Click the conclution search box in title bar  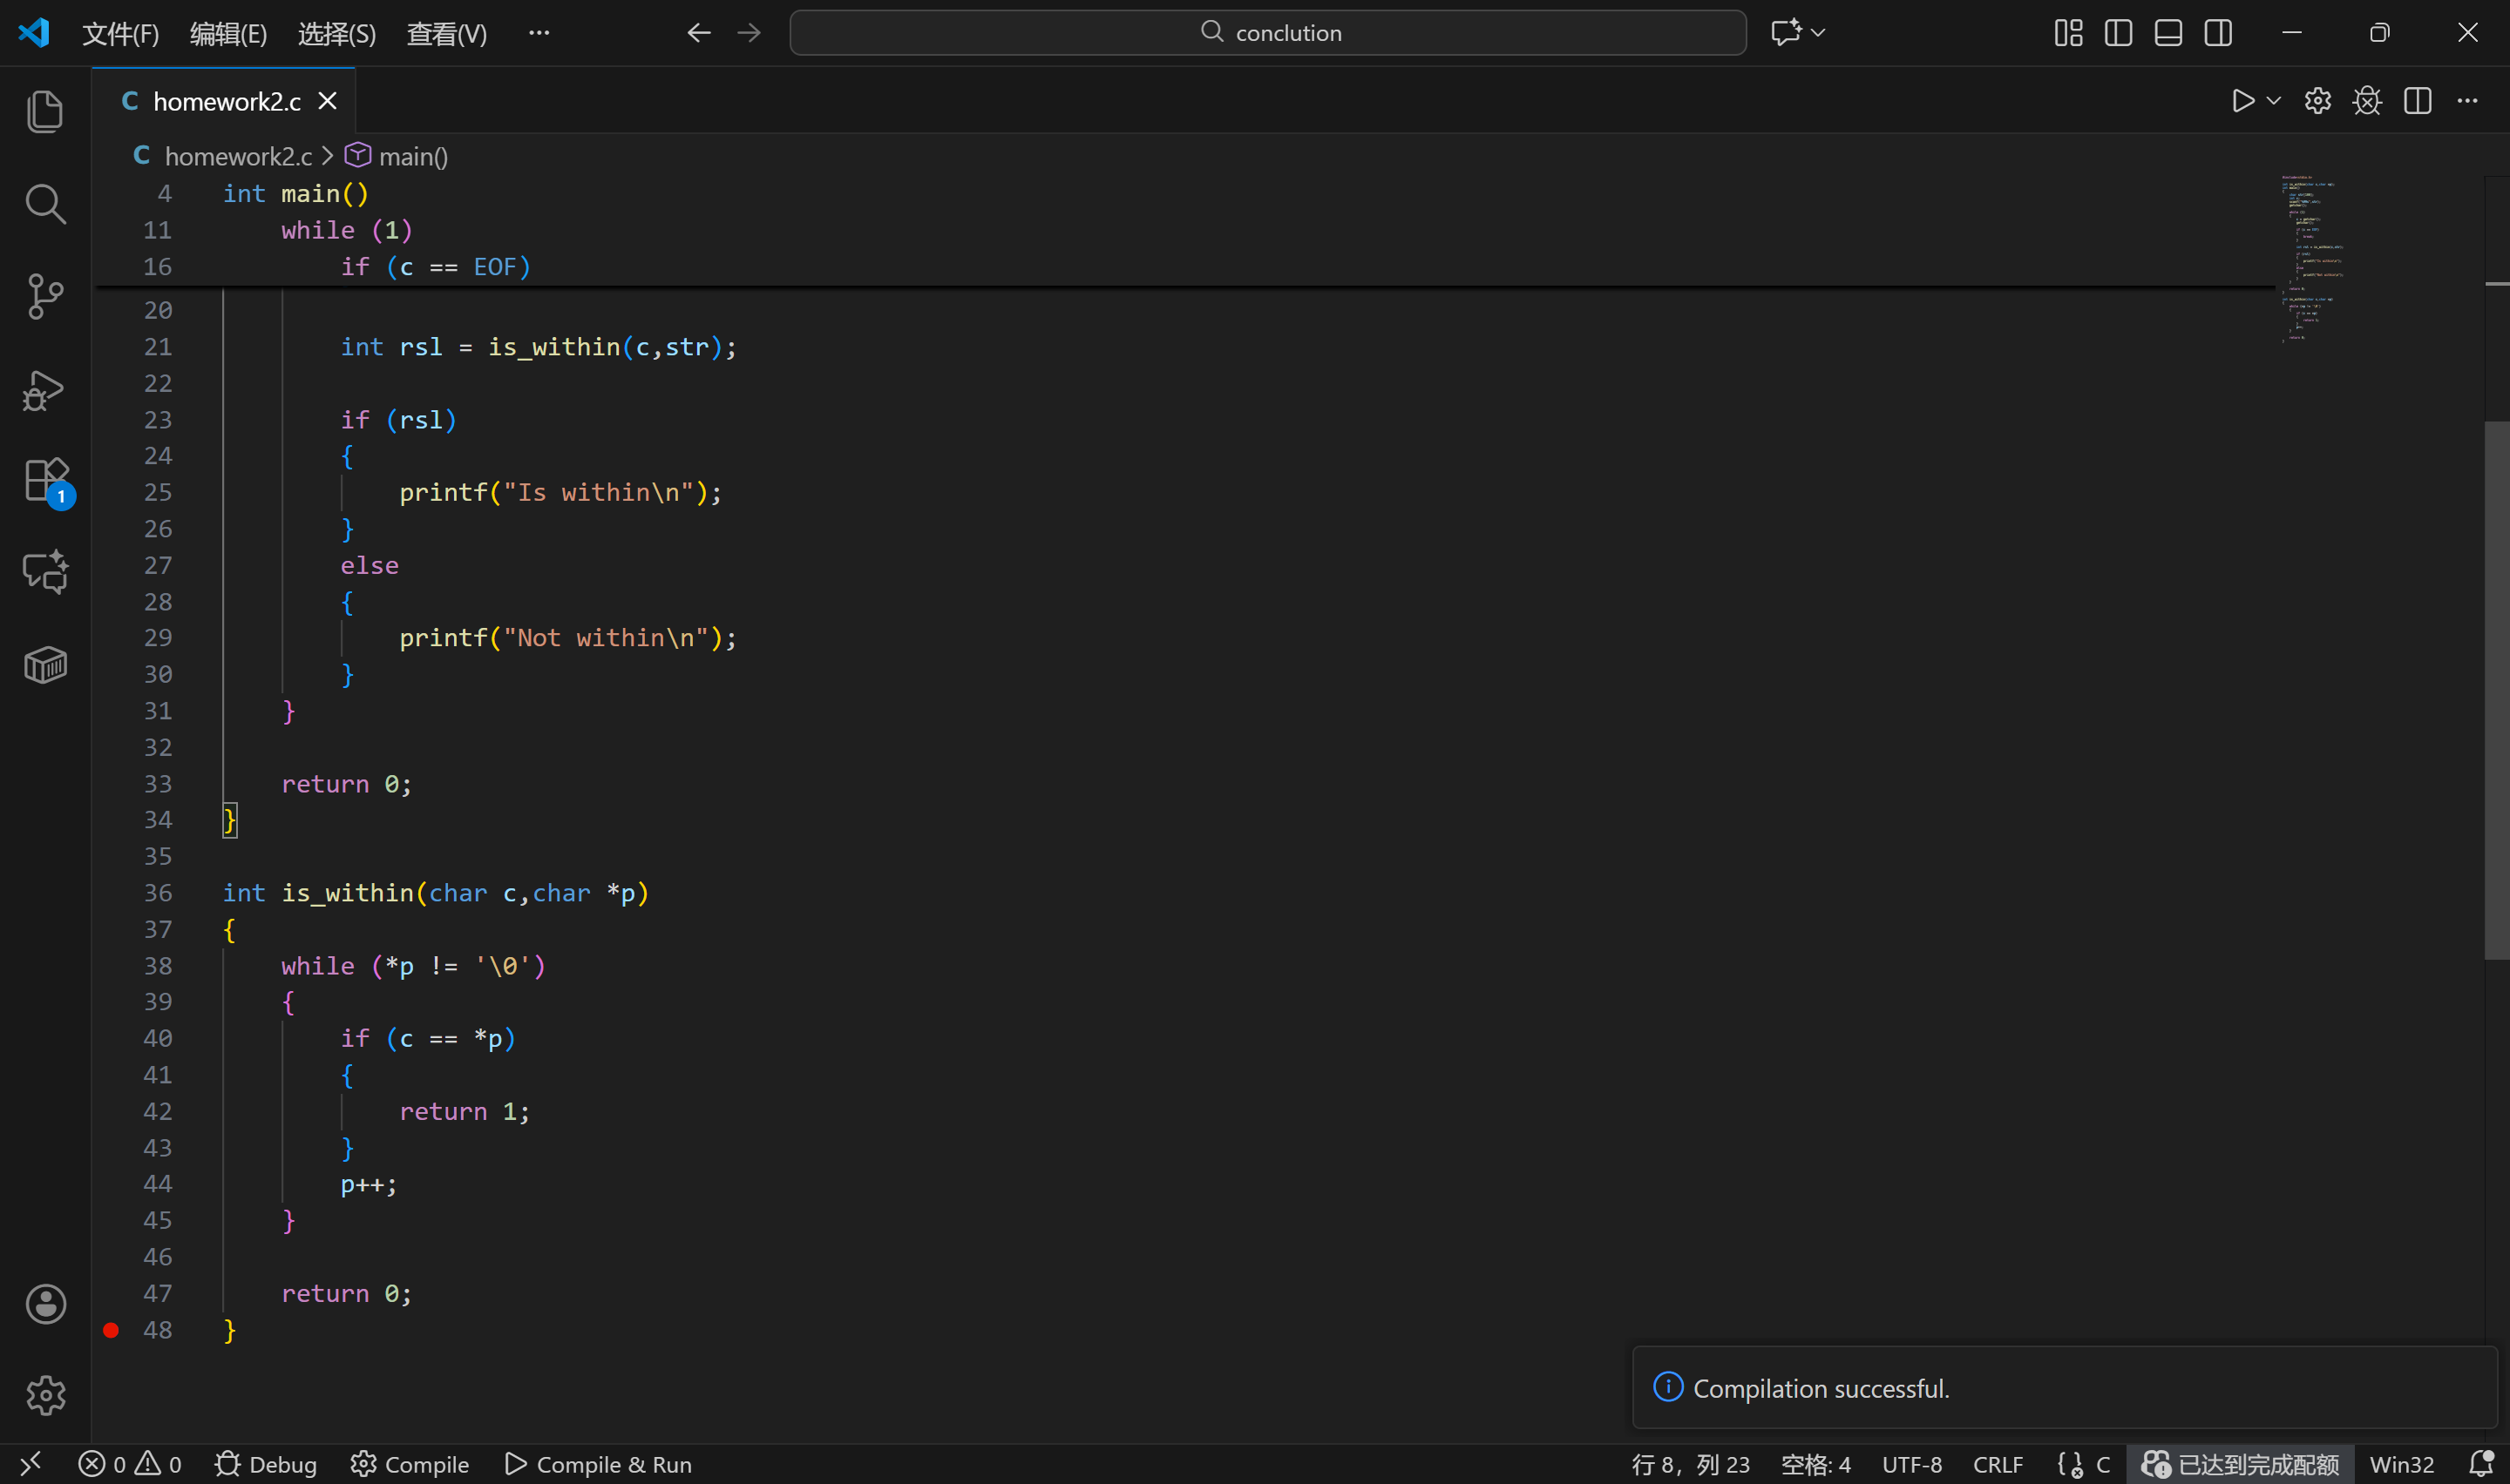(x=1267, y=33)
